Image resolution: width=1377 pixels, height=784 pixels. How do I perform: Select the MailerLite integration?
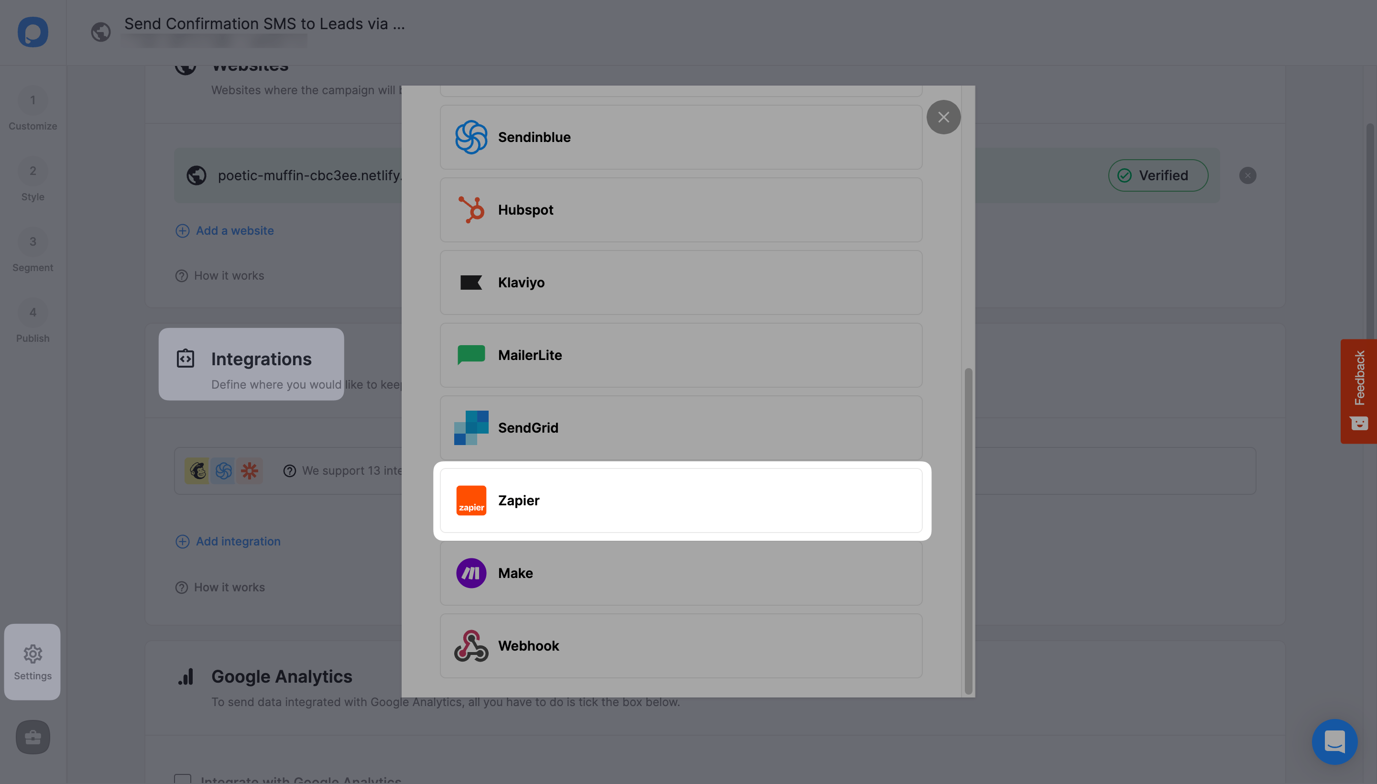tap(680, 355)
